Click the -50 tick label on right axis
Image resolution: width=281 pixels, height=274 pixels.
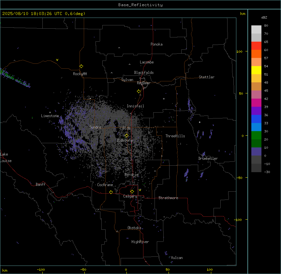coord(239,178)
